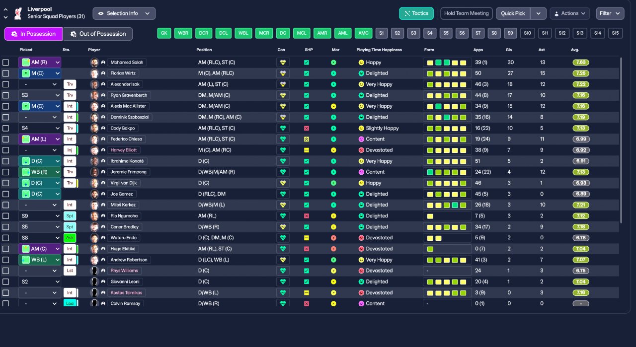Click the Lst status badge for Rhys Williams
636x347 pixels.
point(70,271)
